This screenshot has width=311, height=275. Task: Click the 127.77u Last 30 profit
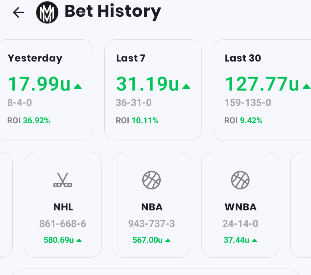(x=262, y=84)
